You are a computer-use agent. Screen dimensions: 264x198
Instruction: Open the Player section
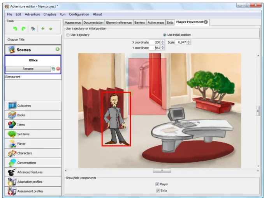point(33,144)
